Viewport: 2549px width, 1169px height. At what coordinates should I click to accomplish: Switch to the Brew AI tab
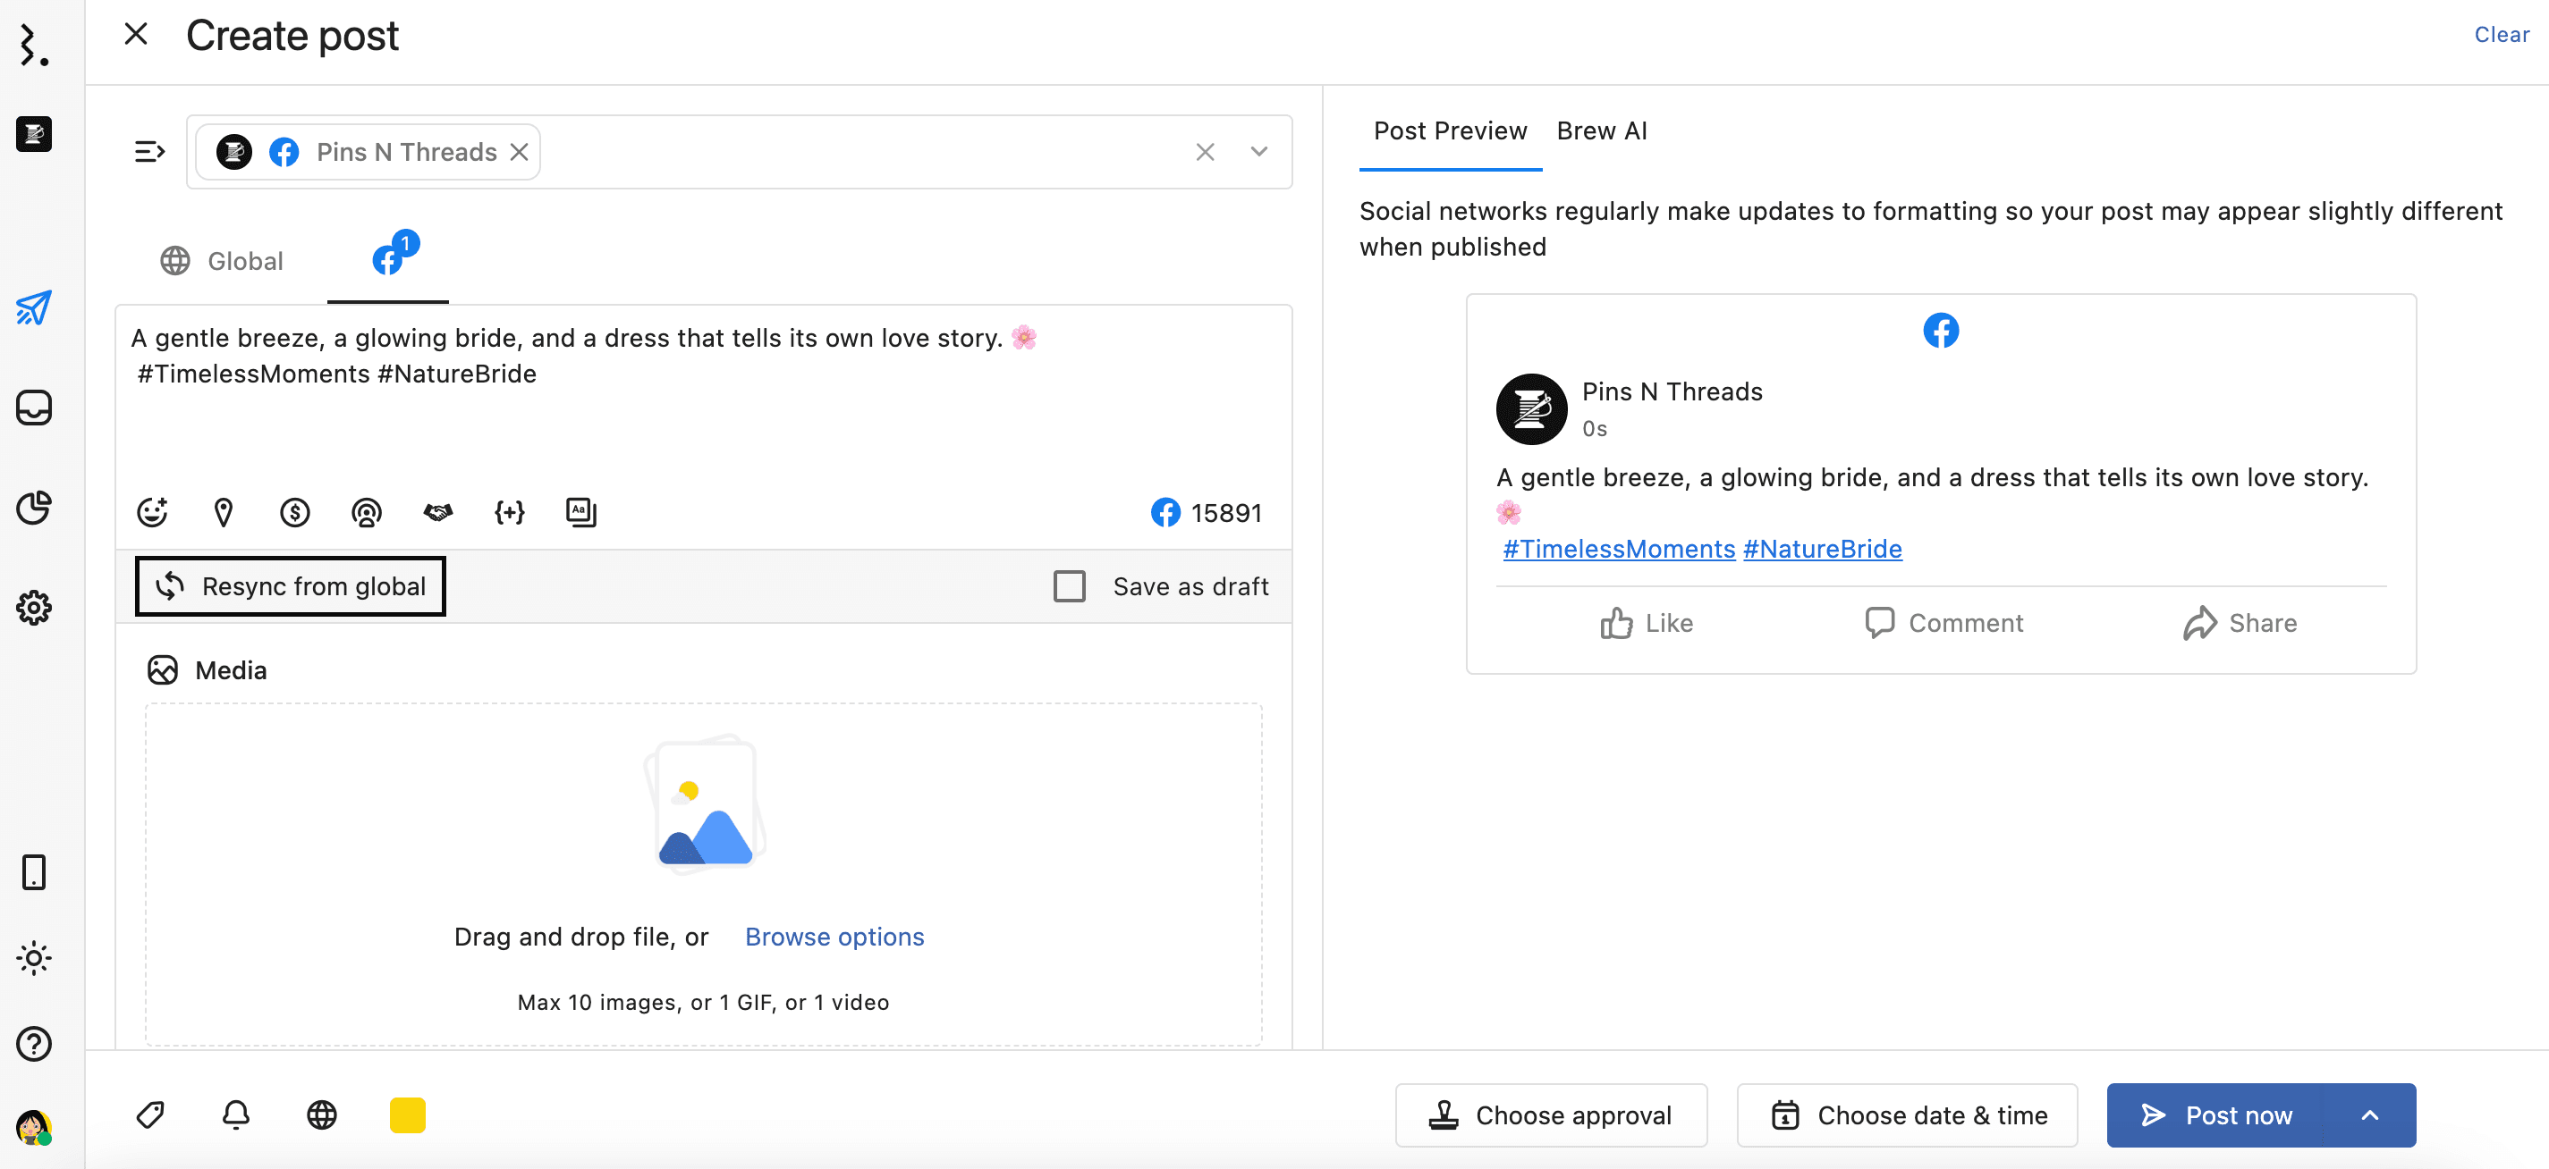pos(1601,130)
